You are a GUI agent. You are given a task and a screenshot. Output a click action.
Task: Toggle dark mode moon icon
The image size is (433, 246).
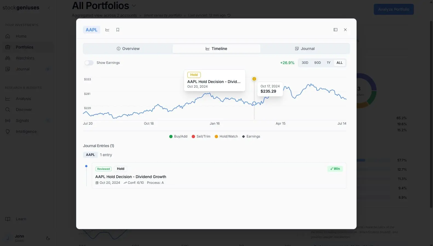tap(48, 238)
